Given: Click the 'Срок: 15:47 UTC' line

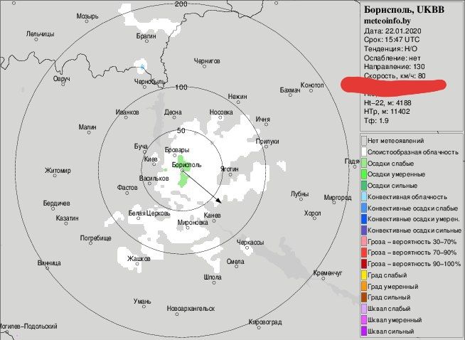Looking at the screenshot, I should tap(392, 39).
